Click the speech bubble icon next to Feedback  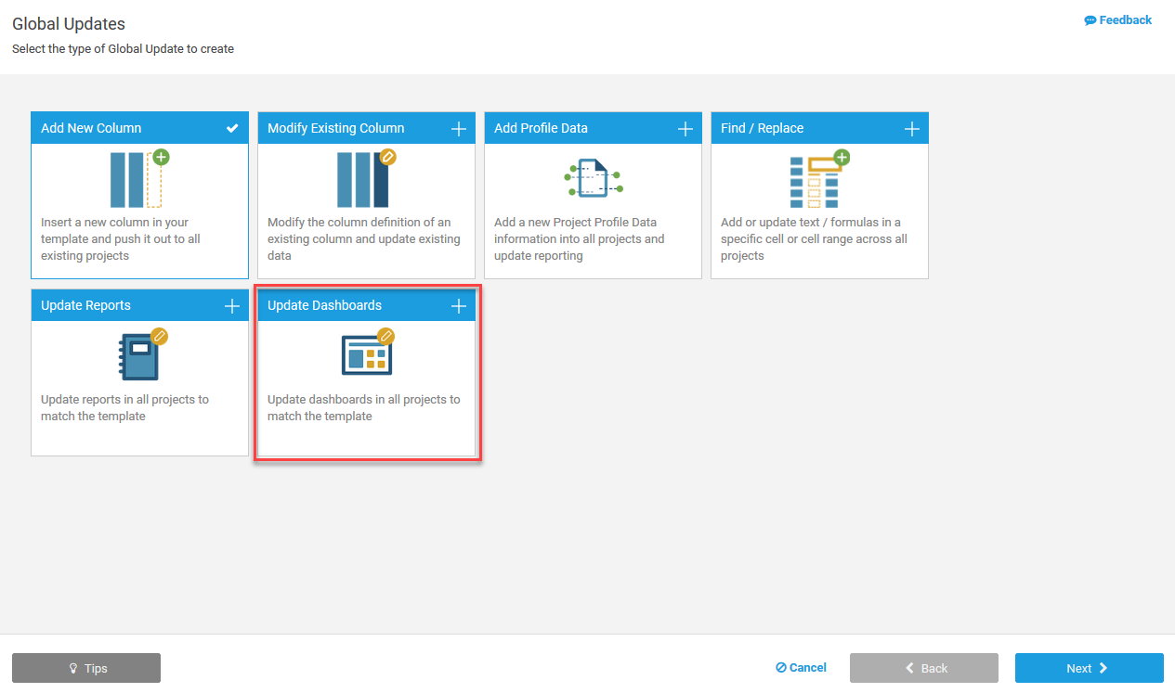pos(1089,19)
